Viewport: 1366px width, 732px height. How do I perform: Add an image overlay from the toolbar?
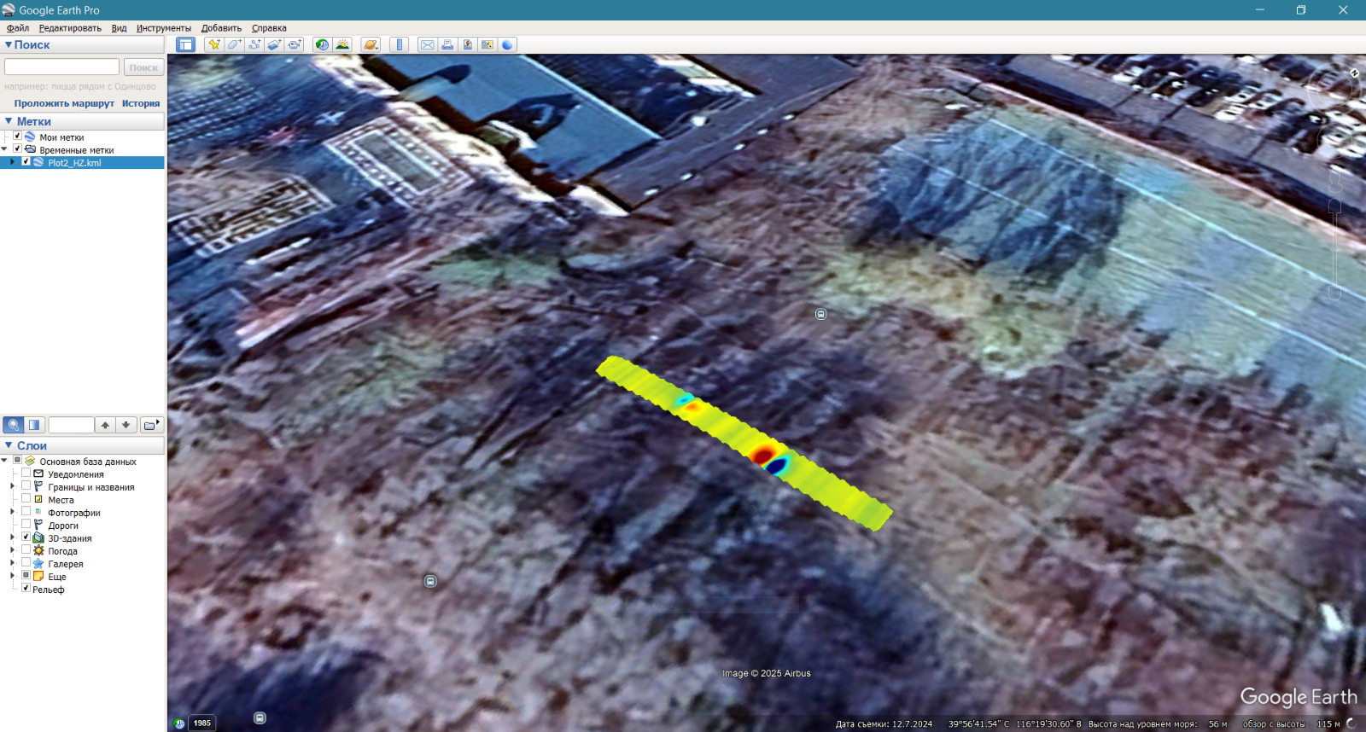[274, 44]
